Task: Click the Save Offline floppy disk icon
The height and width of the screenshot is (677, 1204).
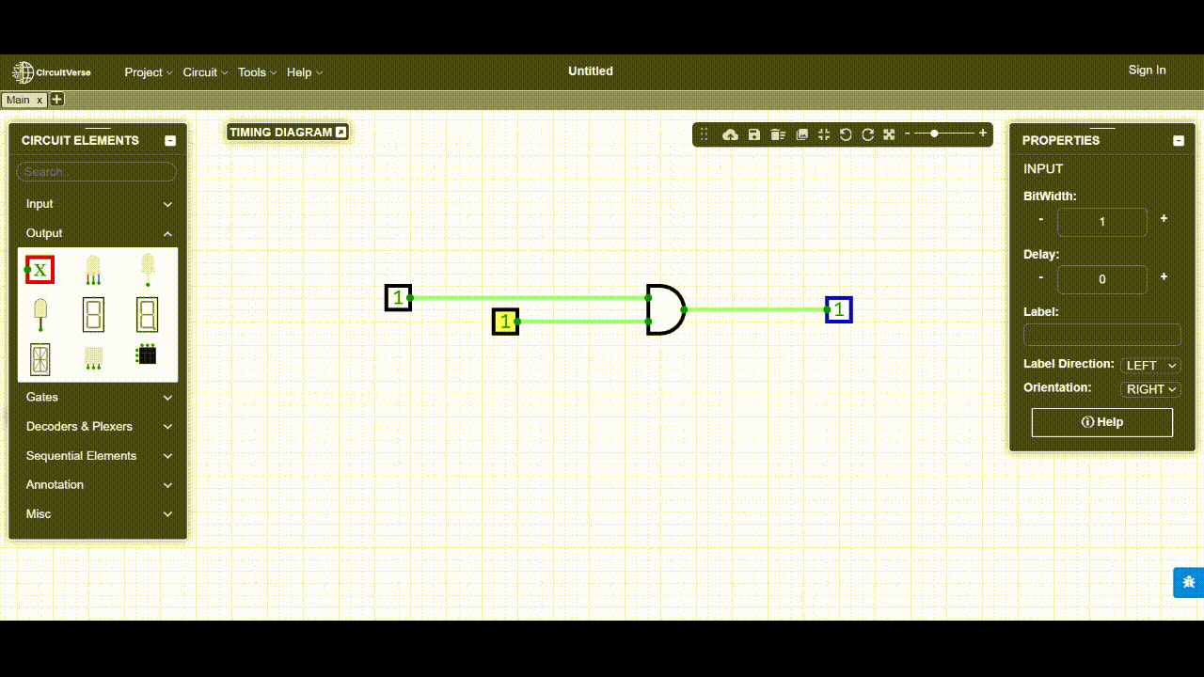Action: [x=753, y=134]
